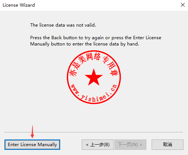Click the red downward arrow annotation

pos(32,132)
